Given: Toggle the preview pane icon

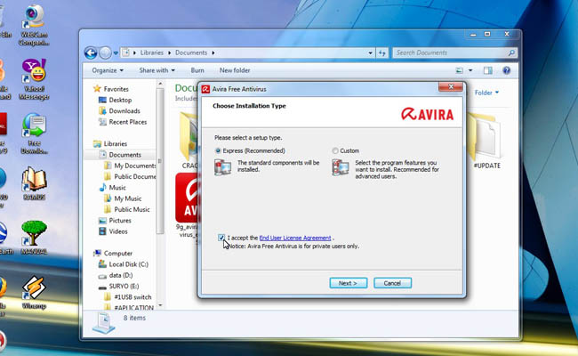Looking at the screenshot, I should (x=487, y=70).
